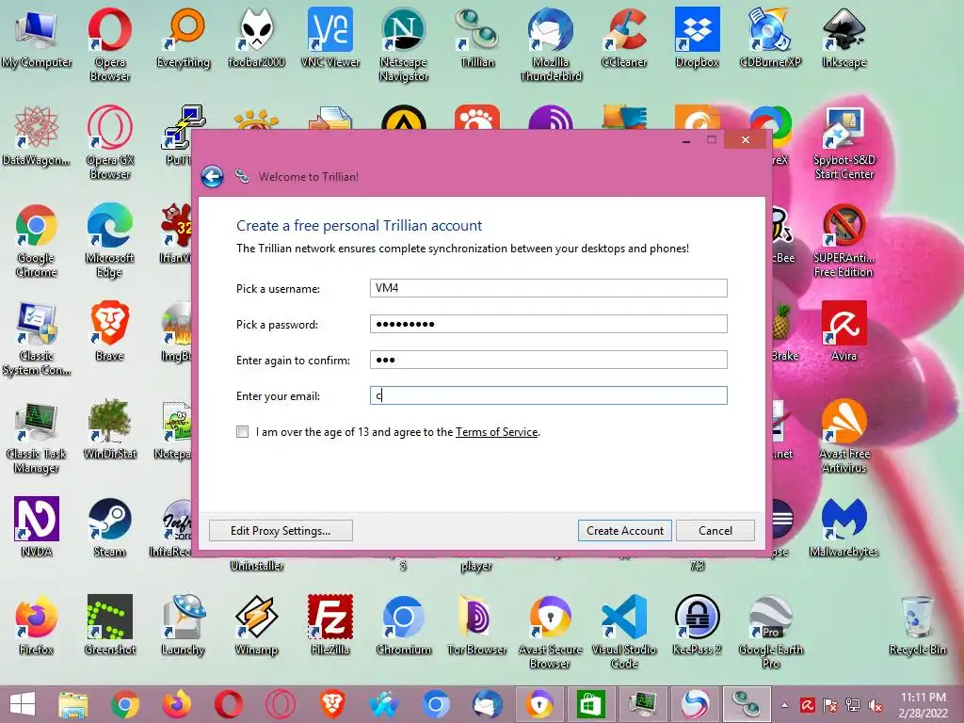Viewport: 964px width, 723px height.
Task: Open Edit Proxy Settings
Action: click(281, 531)
